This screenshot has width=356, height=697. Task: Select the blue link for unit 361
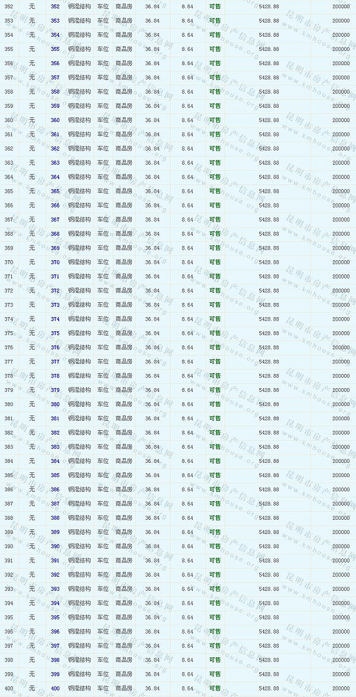coord(55,135)
